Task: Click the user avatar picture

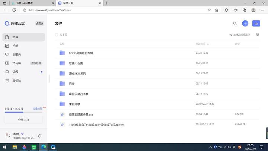Action: point(8,136)
